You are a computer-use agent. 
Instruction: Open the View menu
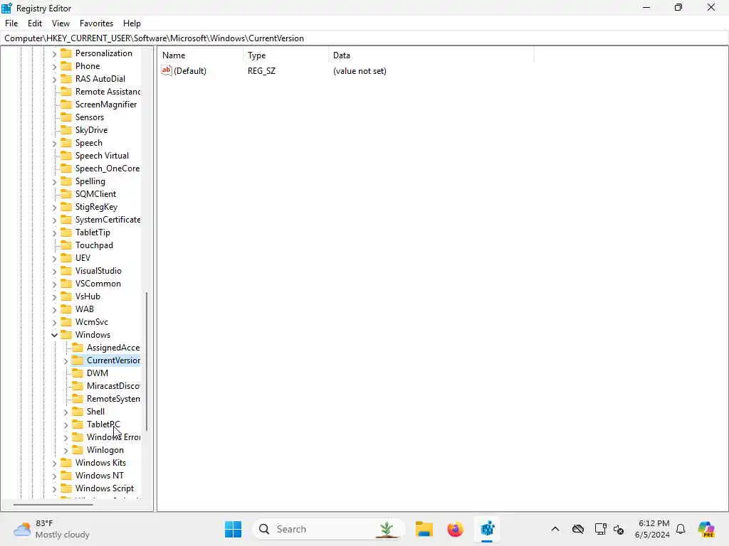tap(61, 23)
